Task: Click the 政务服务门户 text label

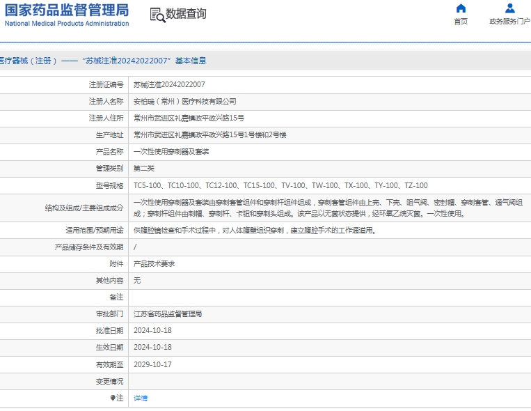Action: click(509, 22)
